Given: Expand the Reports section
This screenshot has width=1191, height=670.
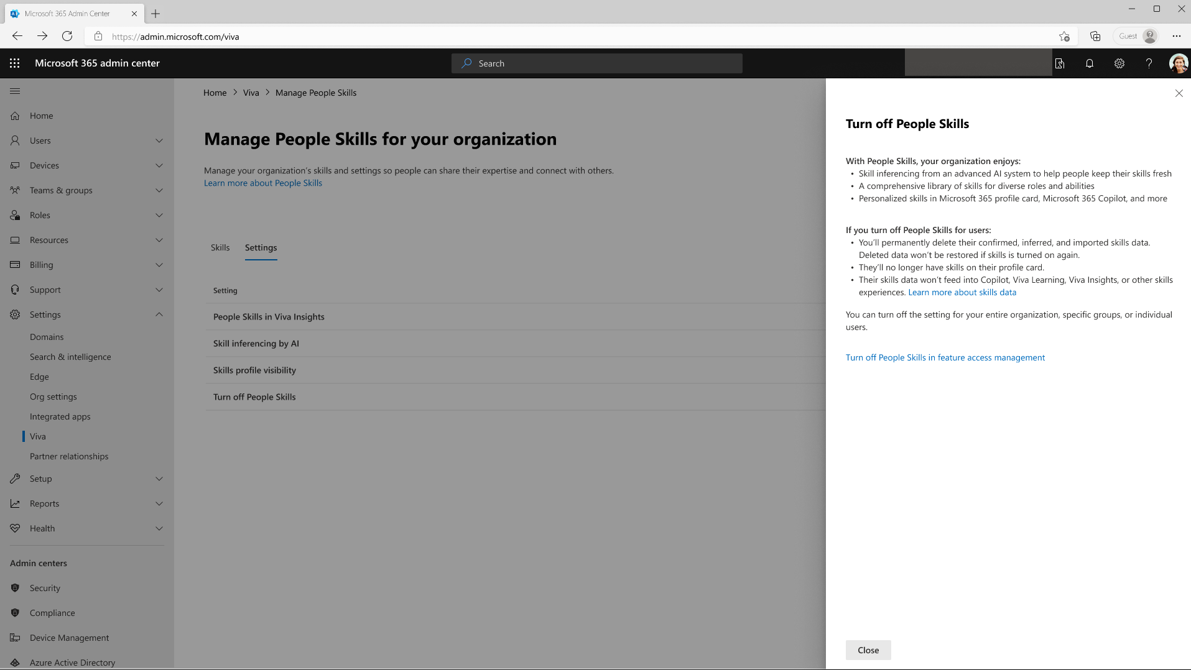Looking at the screenshot, I should tap(159, 503).
